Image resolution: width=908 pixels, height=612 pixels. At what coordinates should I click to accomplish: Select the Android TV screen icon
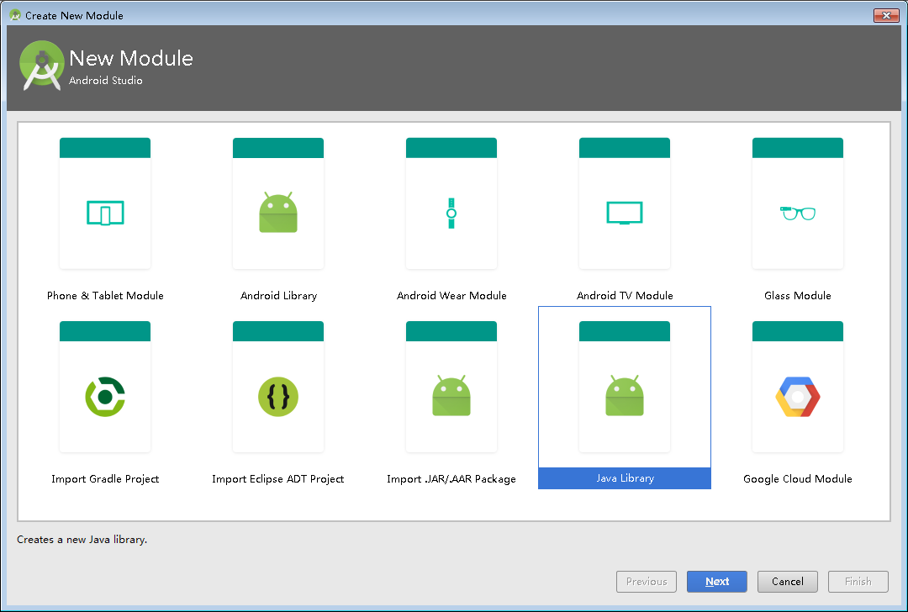click(x=624, y=213)
